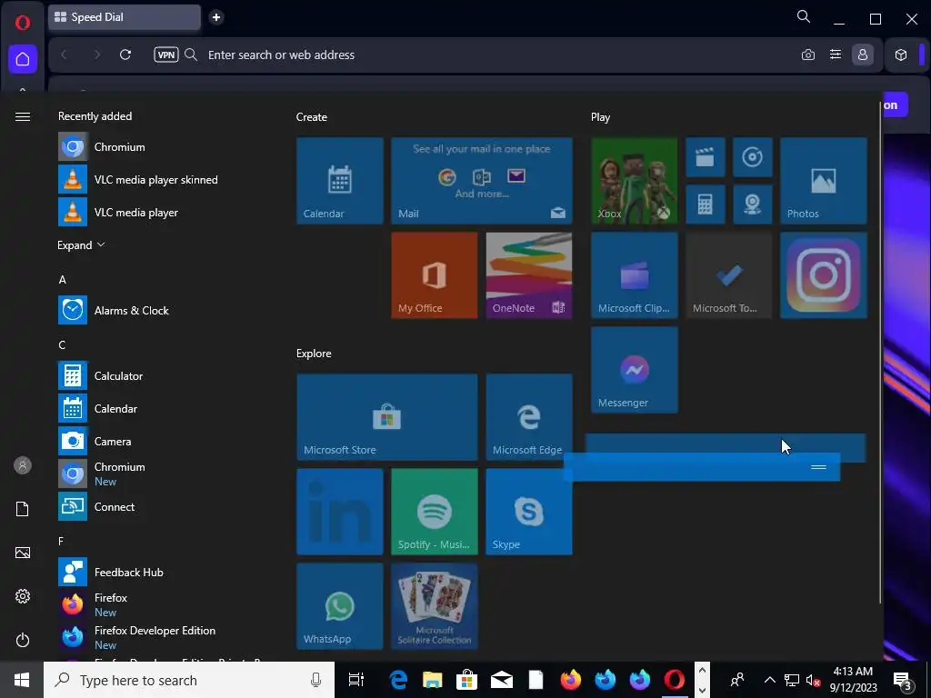Launch the Microsoft Clipchamp tile
The height and width of the screenshot is (698, 931).
(634, 275)
